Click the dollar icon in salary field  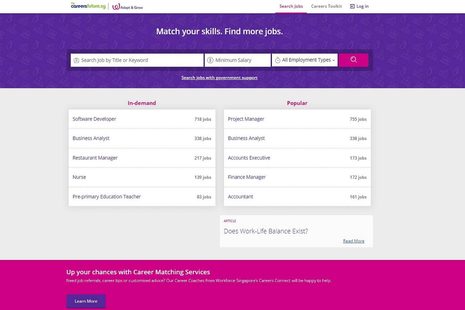(210, 60)
